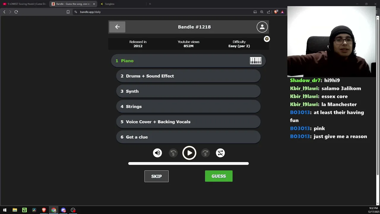Play the song clip
This screenshot has width=380, height=214.
189,153
